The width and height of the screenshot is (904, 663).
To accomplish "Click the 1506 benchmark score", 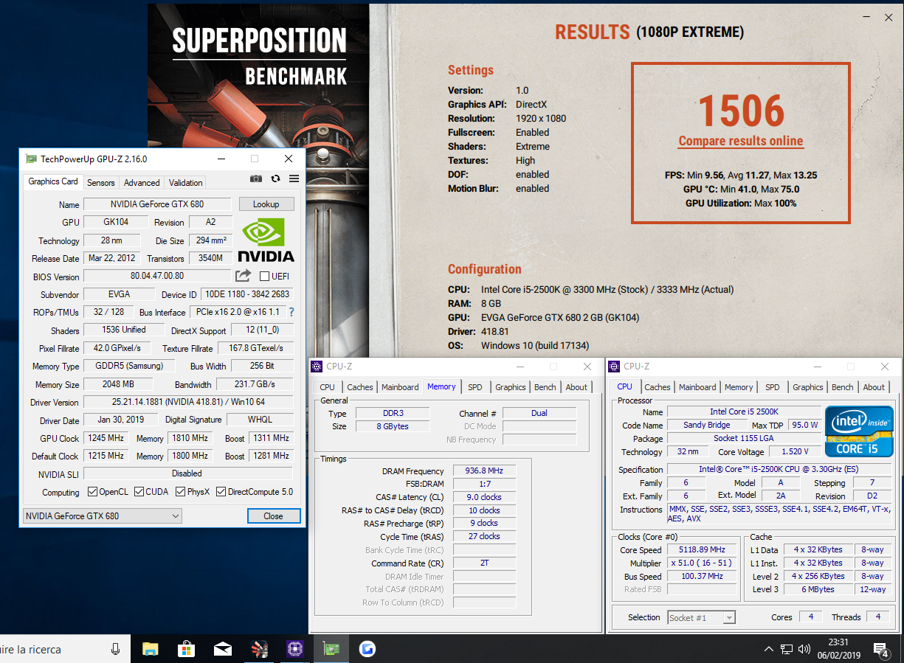I will pyautogui.click(x=741, y=111).
